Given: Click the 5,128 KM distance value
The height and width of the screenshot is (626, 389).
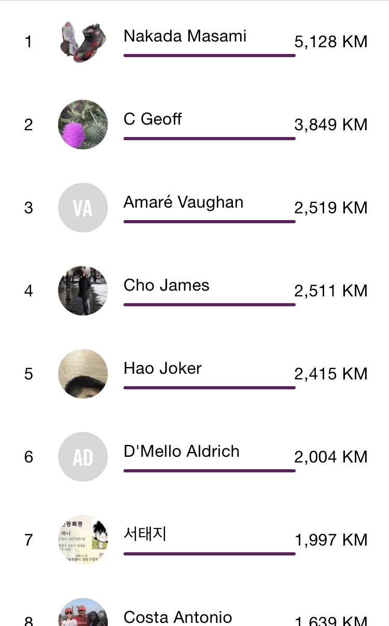Looking at the screenshot, I should [331, 42].
